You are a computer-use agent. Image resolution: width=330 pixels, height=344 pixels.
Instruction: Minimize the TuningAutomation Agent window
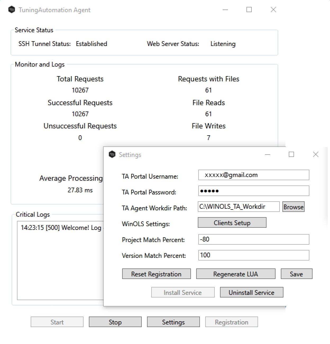(225, 10)
